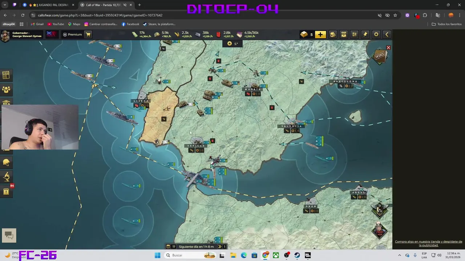The image size is (465, 261).
Task: Click 'Siguiente día en 1 h 8 m' text
Action: (x=196, y=246)
